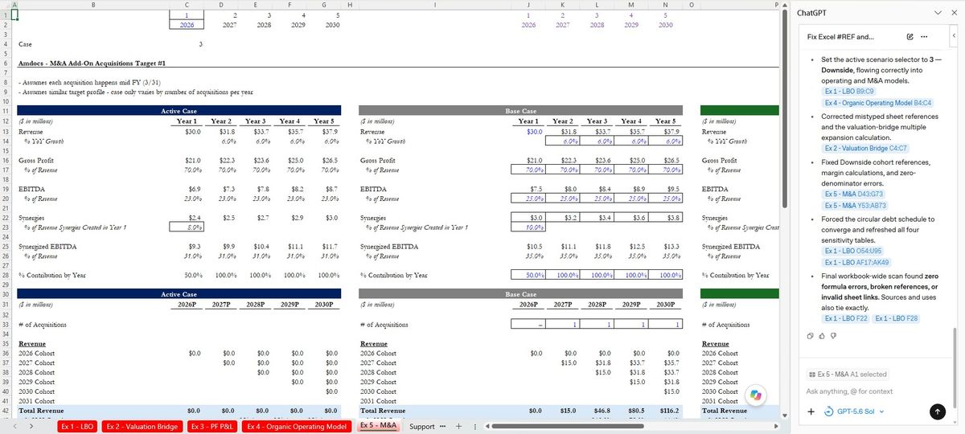This screenshot has height=434, width=965.
Task: Switch to the Ex 3 - PF P&L tab
Action: coord(211,427)
